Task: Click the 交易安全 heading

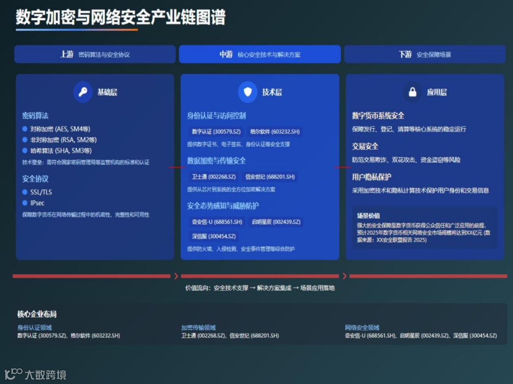Action: click(365, 146)
